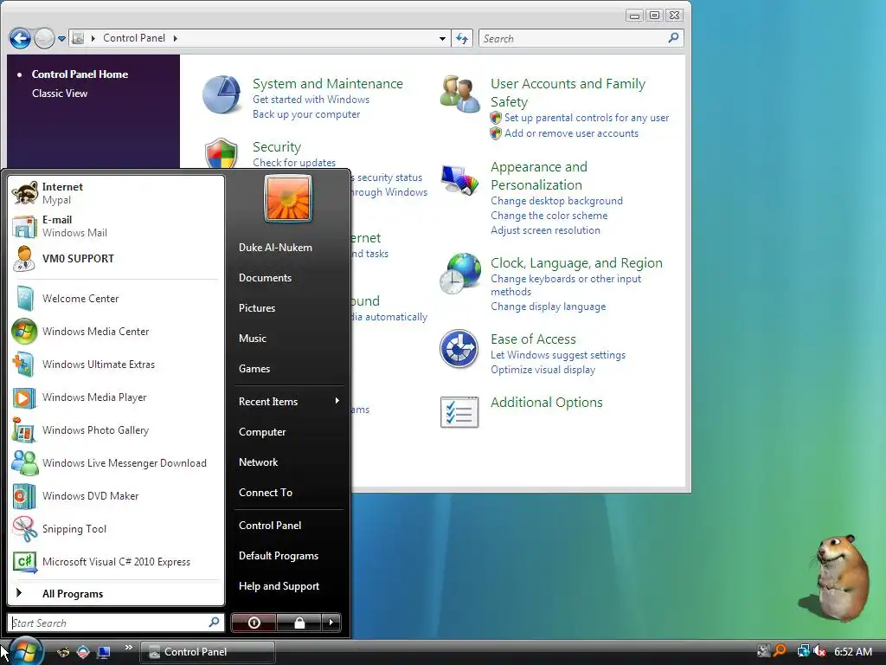Click the Ease of Access icon

[459, 349]
